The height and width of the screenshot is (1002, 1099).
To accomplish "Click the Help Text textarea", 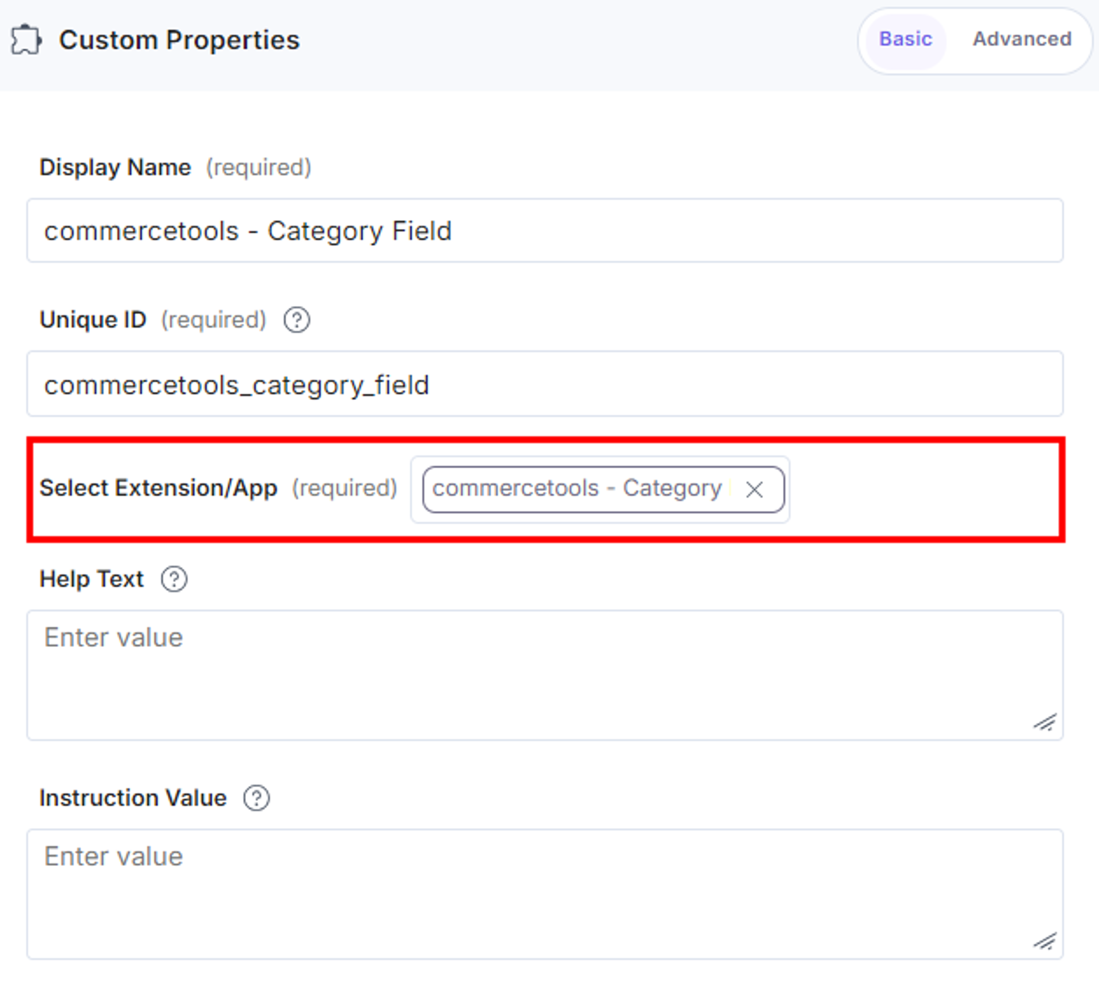I will tap(545, 675).
